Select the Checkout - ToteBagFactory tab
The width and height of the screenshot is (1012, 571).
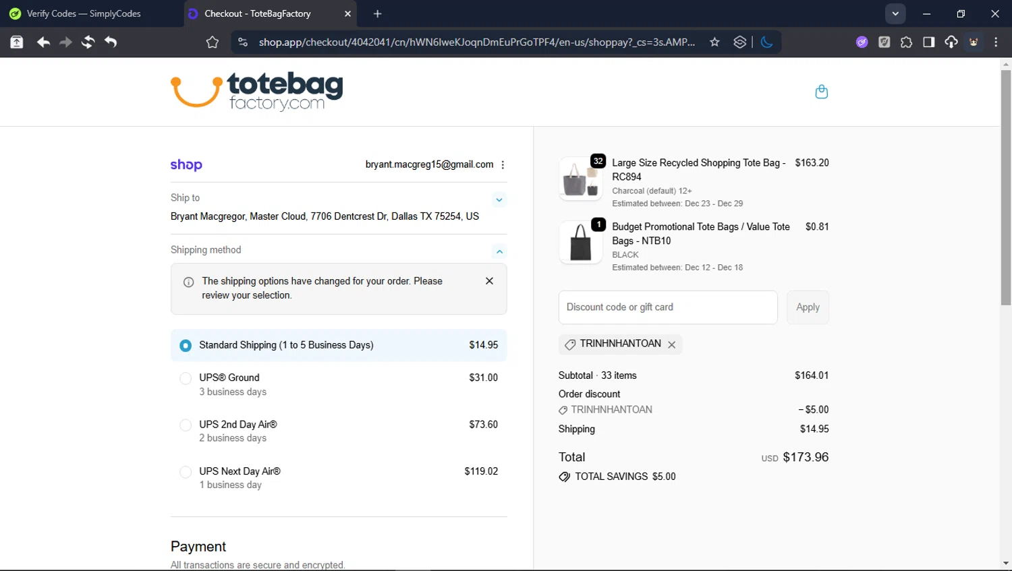click(x=270, y=13)
